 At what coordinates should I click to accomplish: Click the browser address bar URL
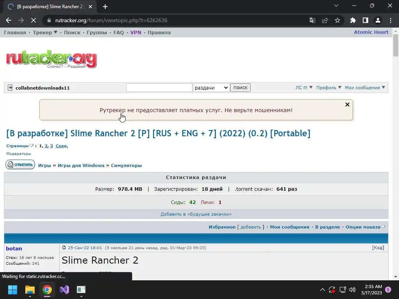111,20
